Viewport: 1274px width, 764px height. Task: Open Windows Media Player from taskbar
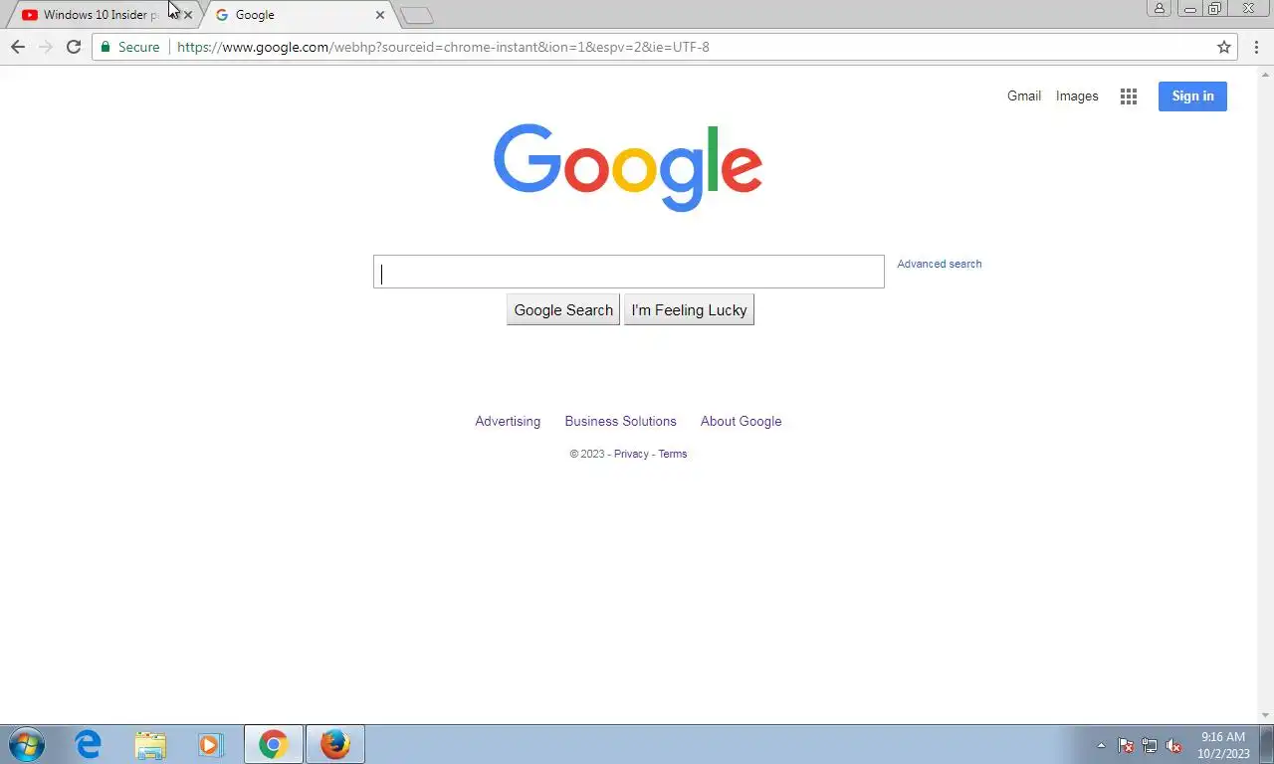click(x=211, y=744)
